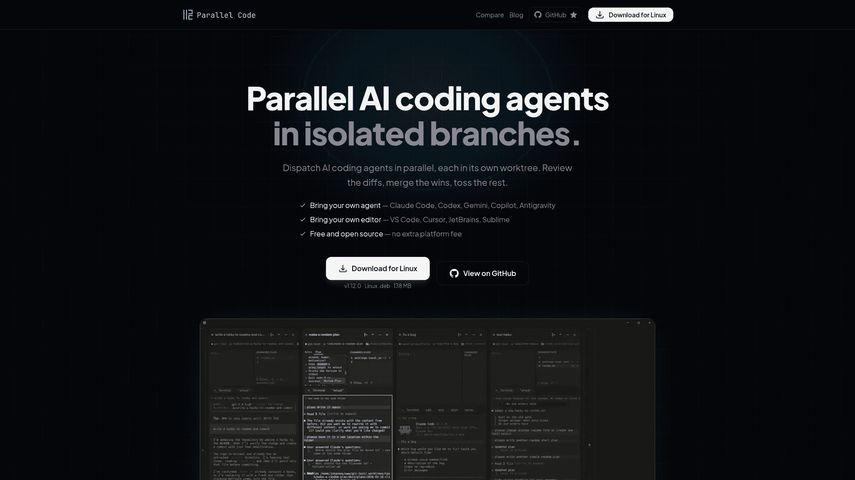Close the test haiku panel
Screen dimensions: 855x480
coord(575,335)
